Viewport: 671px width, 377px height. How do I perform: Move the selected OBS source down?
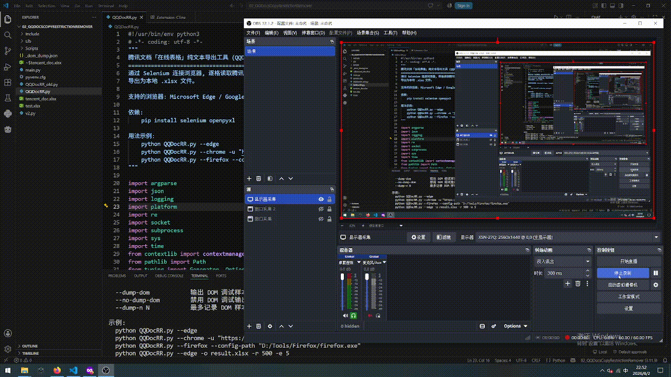pyautogui.click(x=290, y=326)
